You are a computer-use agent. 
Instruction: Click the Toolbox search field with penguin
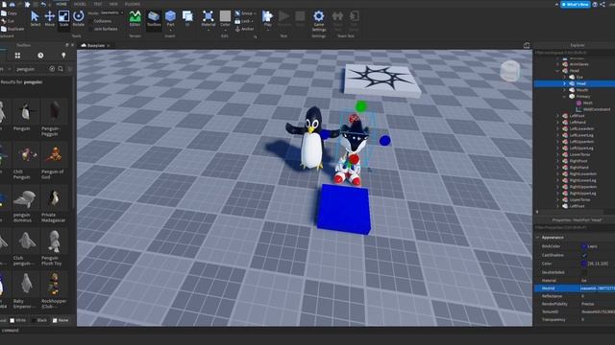tap(31, 69)
